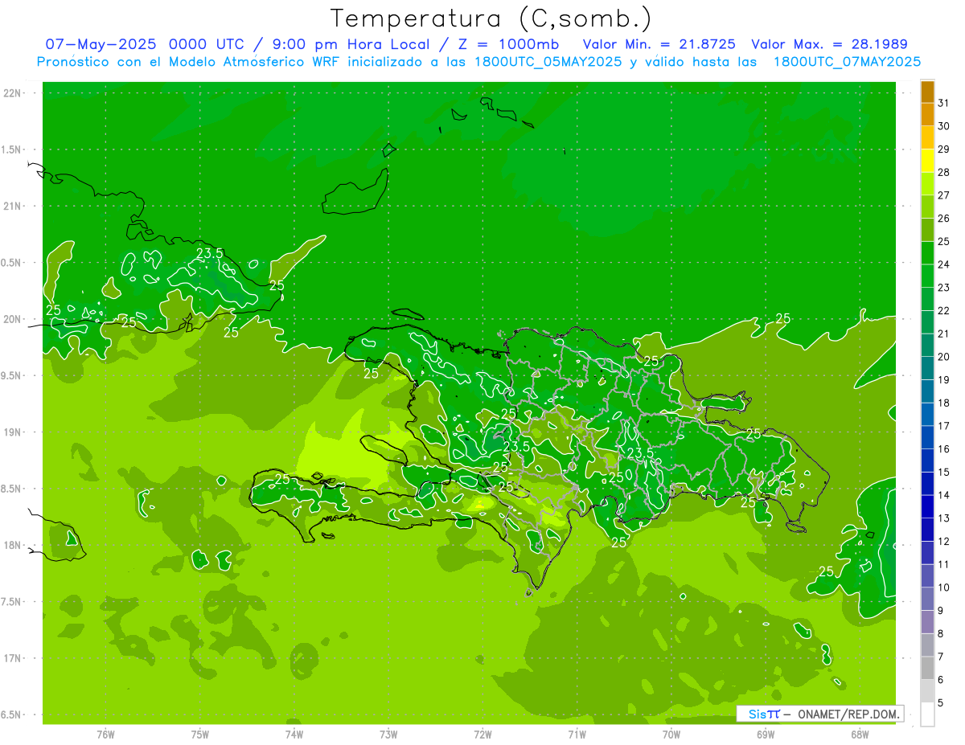Click the "20N" latitude axis label
Screen dimensions: 965x745
click(14, 319)
